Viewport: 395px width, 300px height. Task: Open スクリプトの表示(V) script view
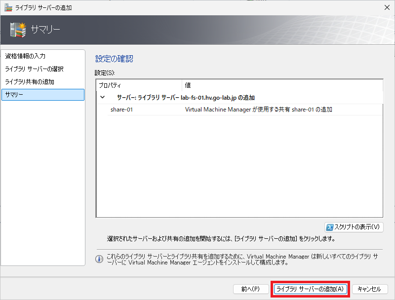click(354, 227)
